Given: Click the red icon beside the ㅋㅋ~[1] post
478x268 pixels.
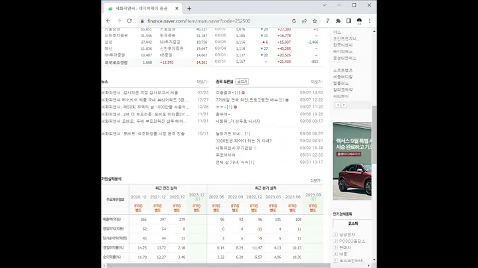Looking at the screenshot, I should [x=235, y=107].
